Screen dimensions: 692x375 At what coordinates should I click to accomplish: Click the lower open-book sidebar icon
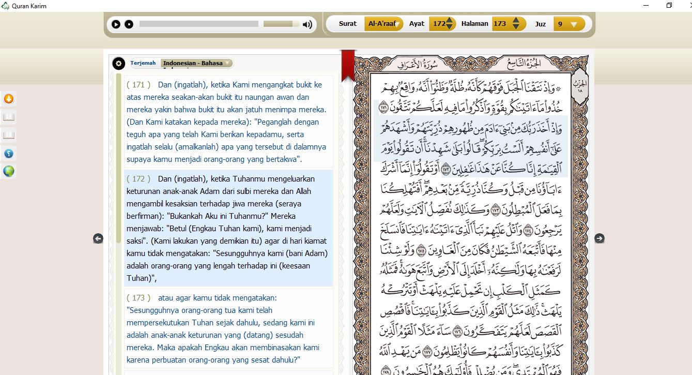(x=9, y=136)
